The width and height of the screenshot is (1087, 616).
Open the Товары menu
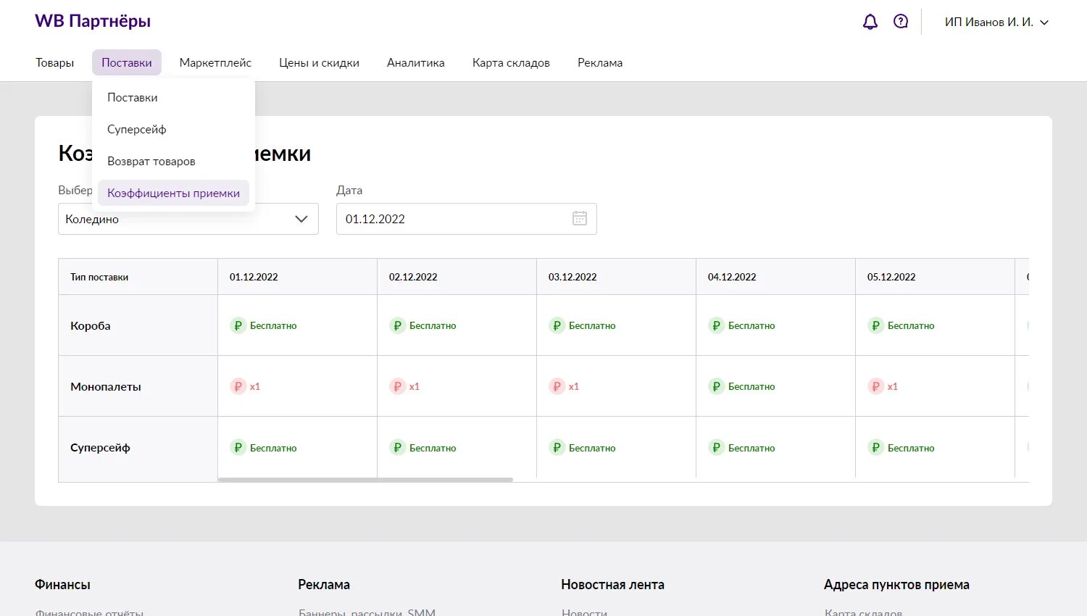click(55, 62)
